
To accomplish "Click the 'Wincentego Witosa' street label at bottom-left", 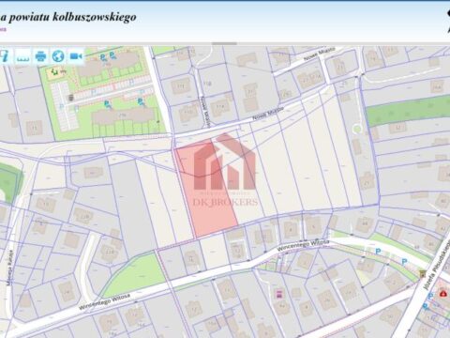I will (104, 301).
